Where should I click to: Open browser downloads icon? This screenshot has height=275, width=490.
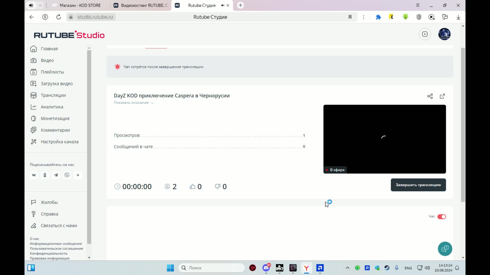pyautogui.click(x=458, y=17)
